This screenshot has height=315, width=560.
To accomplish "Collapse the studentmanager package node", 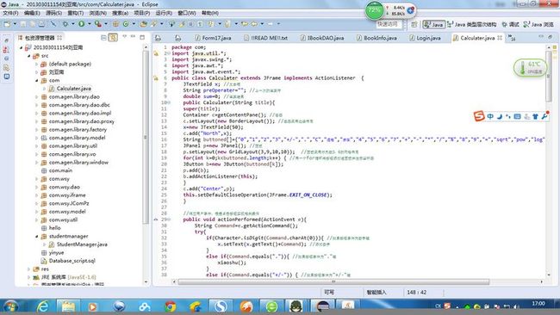I will [37, 236].
